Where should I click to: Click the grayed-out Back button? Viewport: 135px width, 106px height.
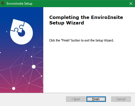tap(76, 99)
